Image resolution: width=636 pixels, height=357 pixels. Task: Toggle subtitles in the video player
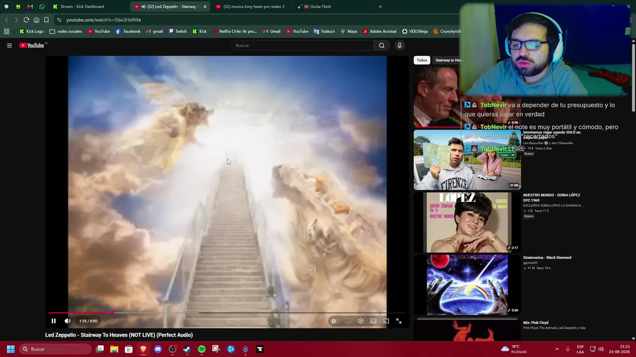(348, 321)
